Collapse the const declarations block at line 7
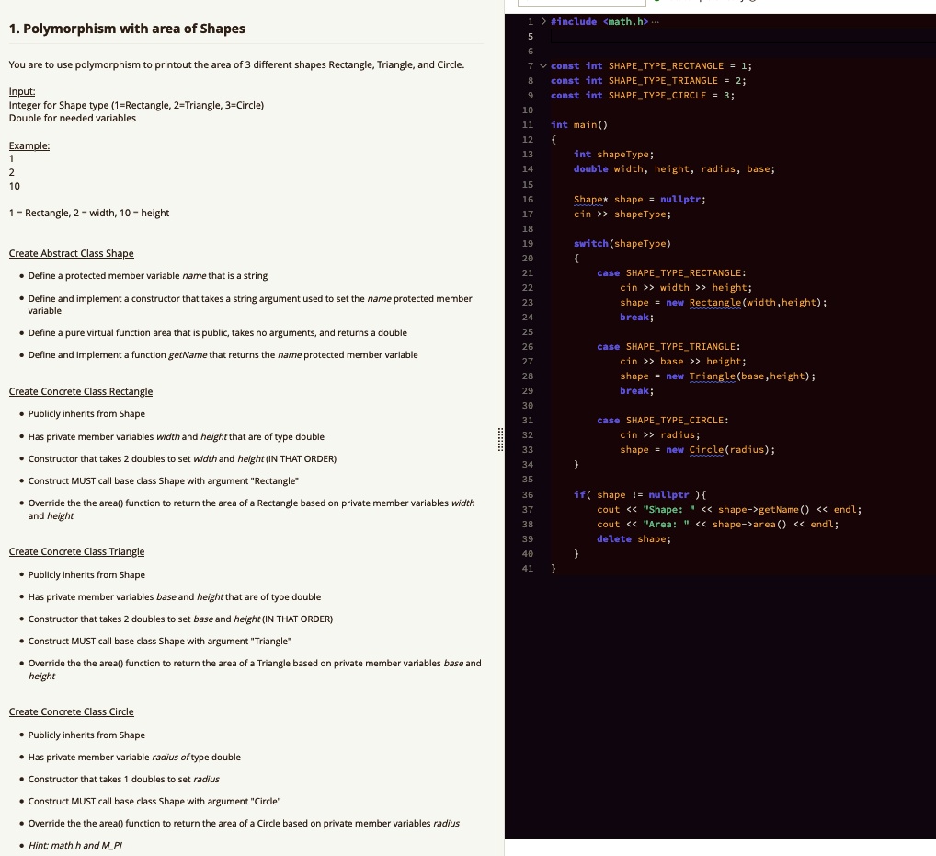This screenshot has width=936, height=856. pyautogui.click(x=542, y=65)
